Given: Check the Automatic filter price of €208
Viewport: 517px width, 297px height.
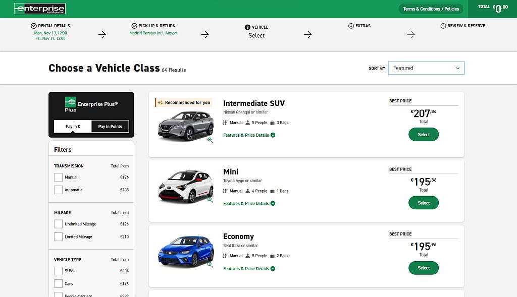Looking at the screenshot, I should tap(124, 190).
